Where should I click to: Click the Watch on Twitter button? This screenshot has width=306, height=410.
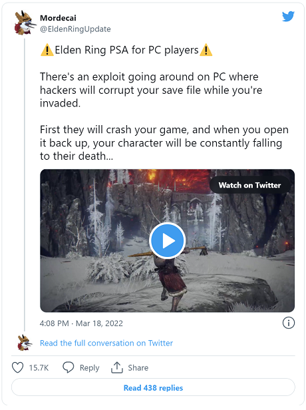[x=249, y=185]
